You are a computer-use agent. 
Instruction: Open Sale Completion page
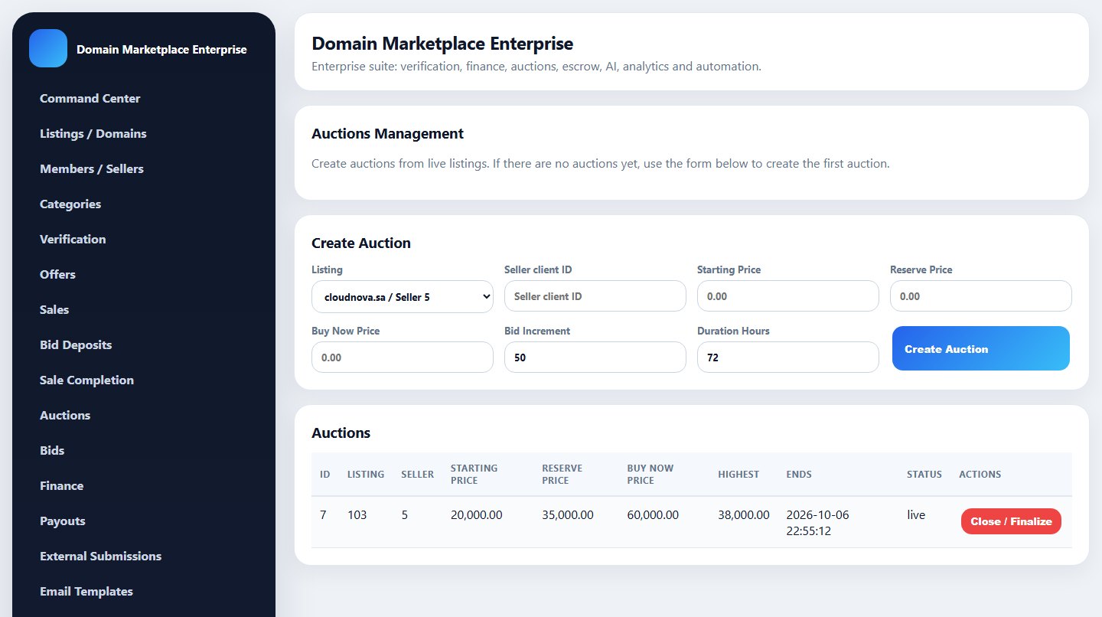click(86, 380)
